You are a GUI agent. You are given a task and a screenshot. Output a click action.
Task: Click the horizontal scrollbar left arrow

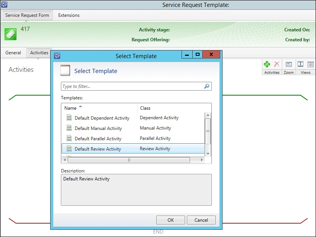(65, 160)
